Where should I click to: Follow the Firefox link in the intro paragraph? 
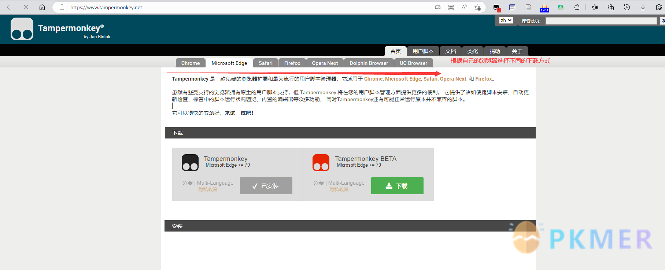click(484, 79)
